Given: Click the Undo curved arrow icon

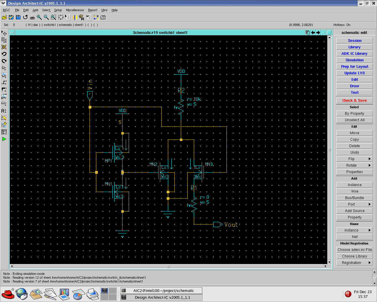Looking at the screenshot, I should (4, 54).
